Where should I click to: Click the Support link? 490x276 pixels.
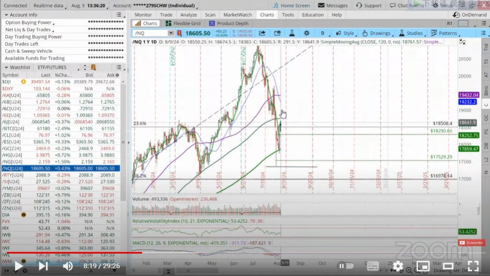(369, 6)
